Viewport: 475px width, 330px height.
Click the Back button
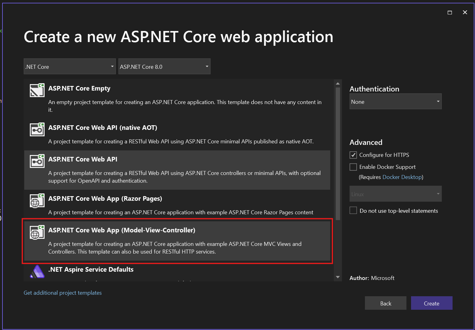(386, 303)
